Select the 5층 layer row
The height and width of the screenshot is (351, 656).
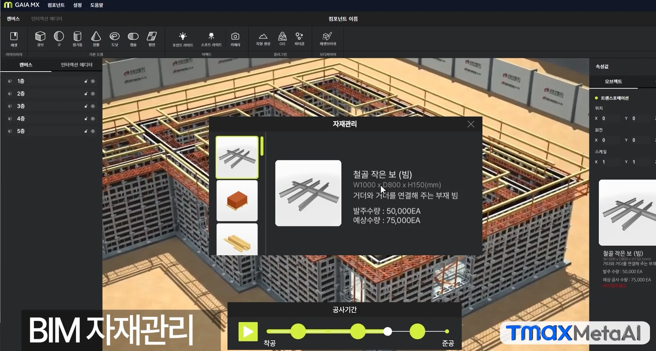click(x=51, y=131)
